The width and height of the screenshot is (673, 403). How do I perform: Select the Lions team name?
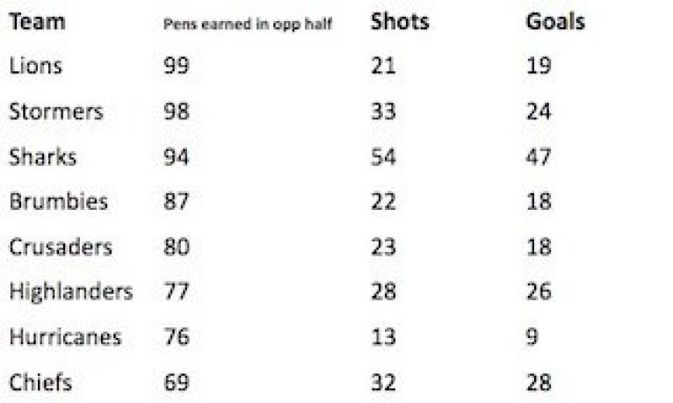pyautogui.click(x=36, y=66)
